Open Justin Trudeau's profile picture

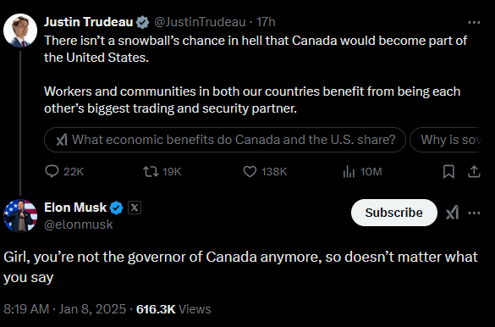(20, 30)
